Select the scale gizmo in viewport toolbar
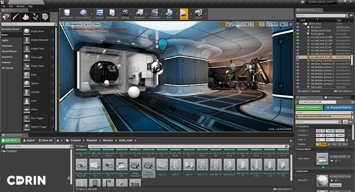355x192 pixels. [x=232, y=24]
